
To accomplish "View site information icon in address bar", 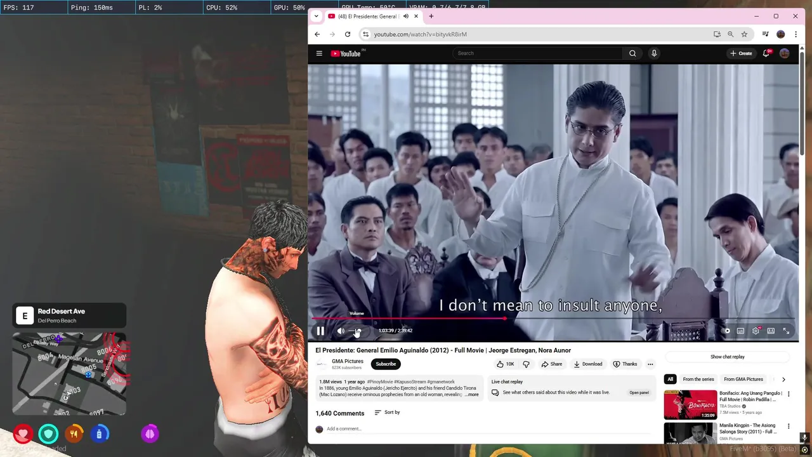I will point(365,34).
